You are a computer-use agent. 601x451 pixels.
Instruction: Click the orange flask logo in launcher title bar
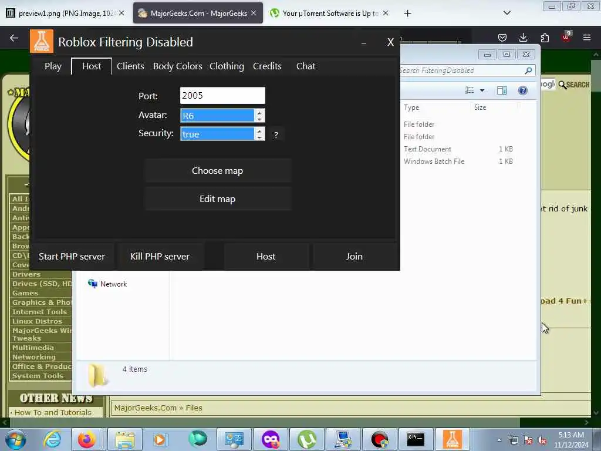[42, 41]
